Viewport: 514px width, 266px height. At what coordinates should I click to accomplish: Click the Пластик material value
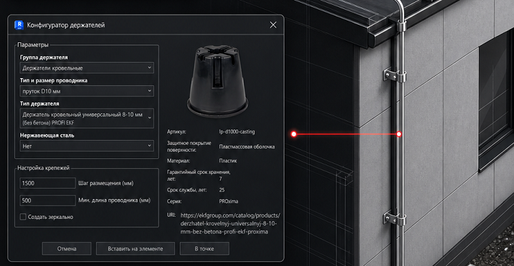[228, 161]
